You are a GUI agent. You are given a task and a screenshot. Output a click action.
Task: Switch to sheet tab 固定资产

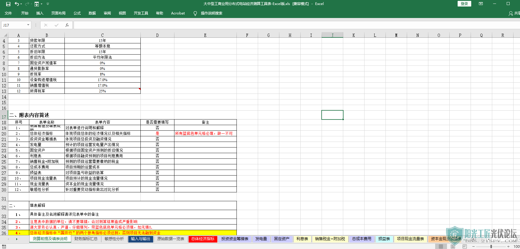[281, 239]
